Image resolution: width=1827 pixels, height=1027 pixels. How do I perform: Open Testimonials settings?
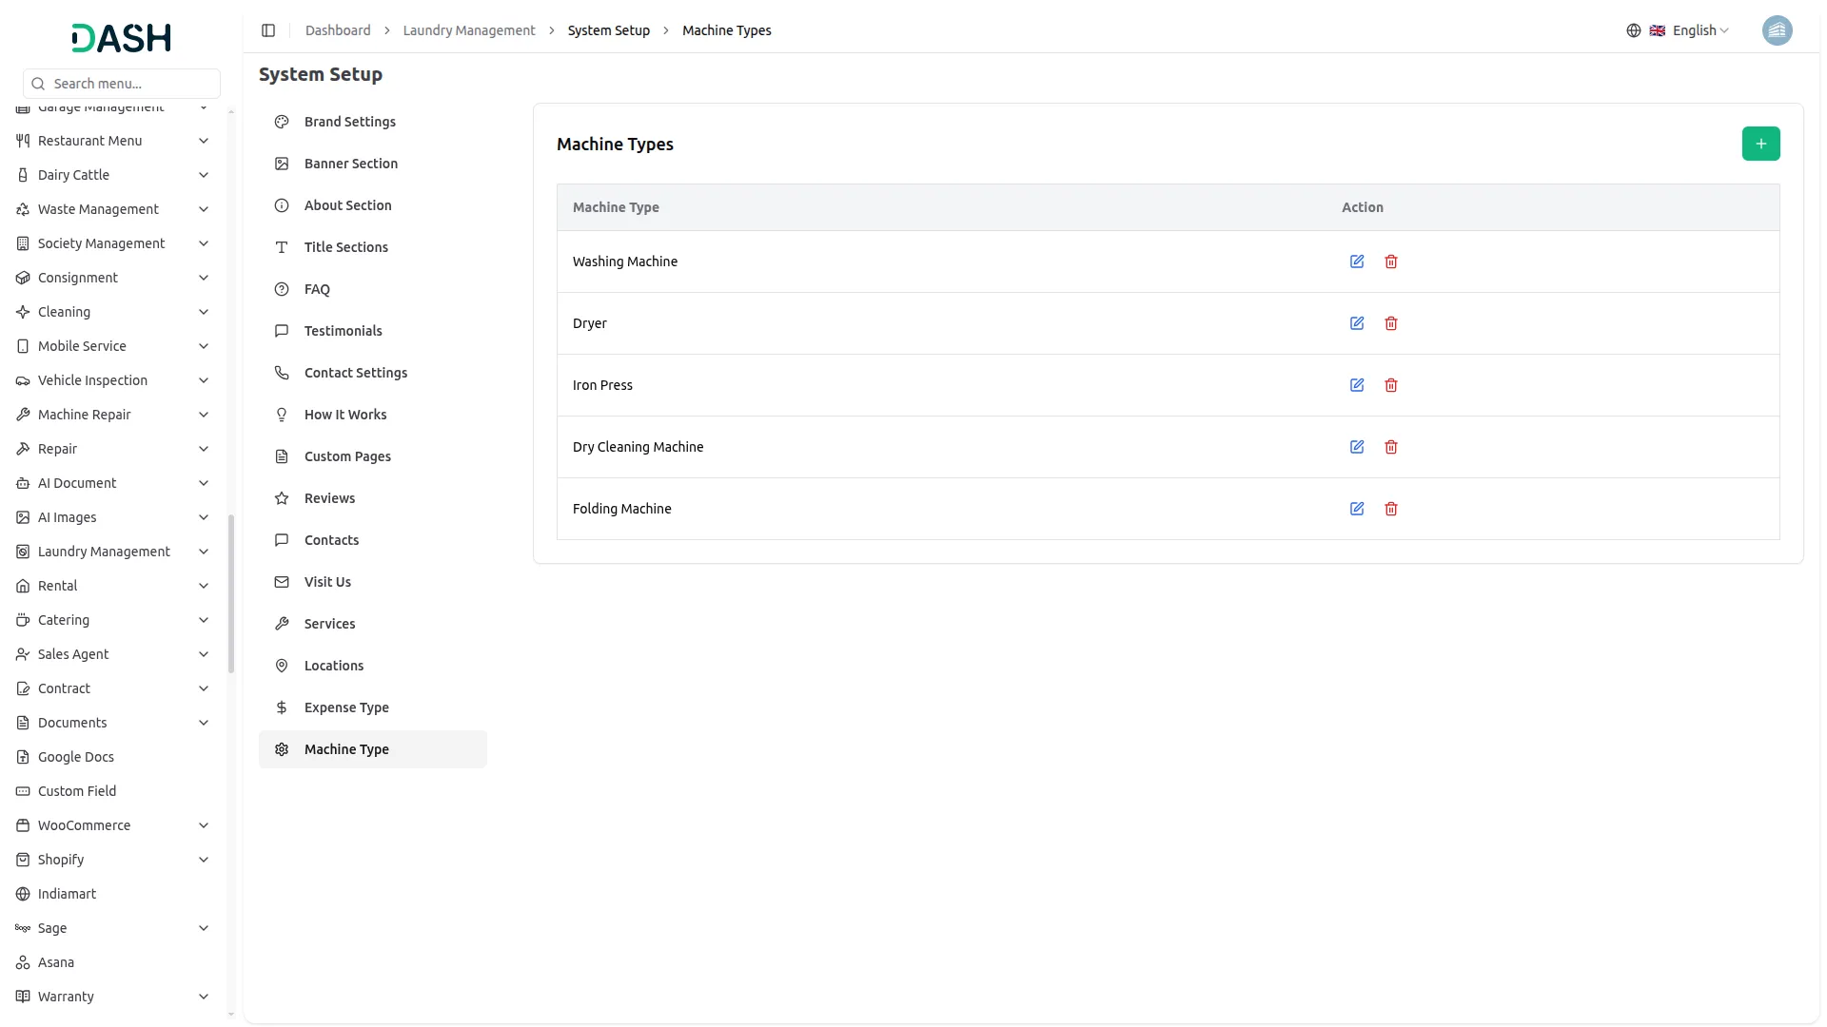pos(373,331)
